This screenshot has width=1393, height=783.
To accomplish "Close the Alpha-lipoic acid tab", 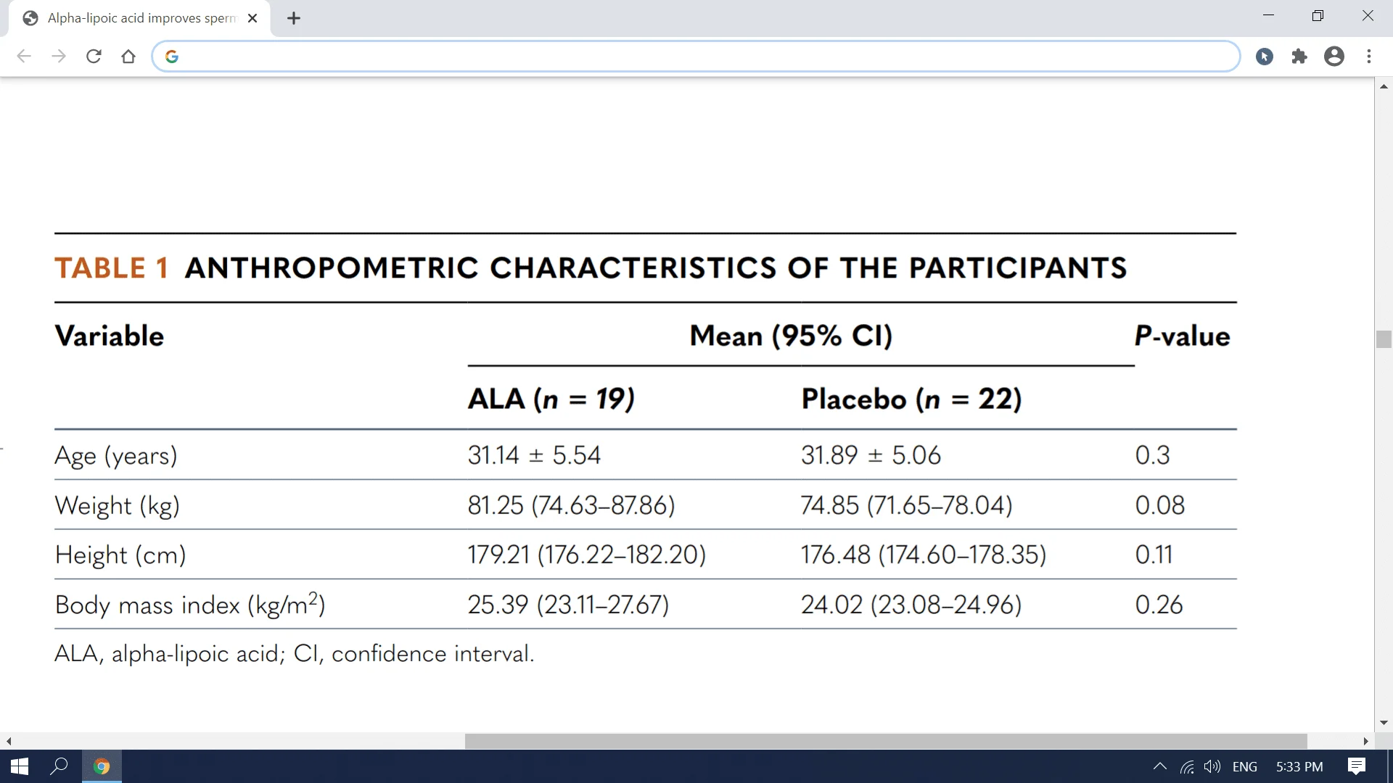I will 252,18.
